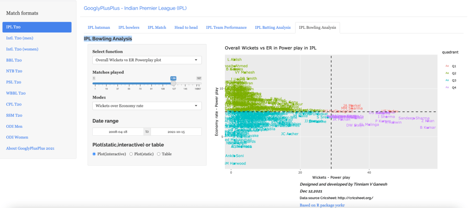The image size is (469, 208).
Task: Click the B Kumar data point label
Action: [427, 127]
